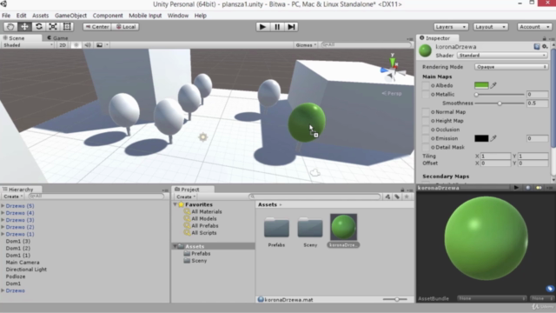The width and height of the screenshot is (556, 313).
Task: Open the Rendering Mode dropdown
Action: coord(511,67)
